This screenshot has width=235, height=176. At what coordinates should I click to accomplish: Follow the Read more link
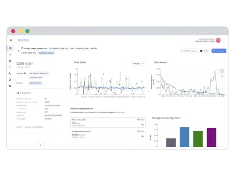[x=120, y=113]
